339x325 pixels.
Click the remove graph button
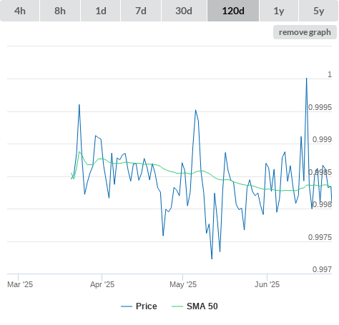[305, 32]
